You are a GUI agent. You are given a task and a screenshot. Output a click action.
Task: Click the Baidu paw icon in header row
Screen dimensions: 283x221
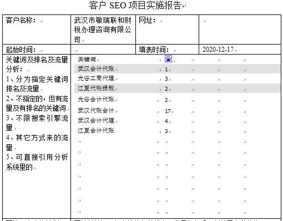tap(168, 59)
